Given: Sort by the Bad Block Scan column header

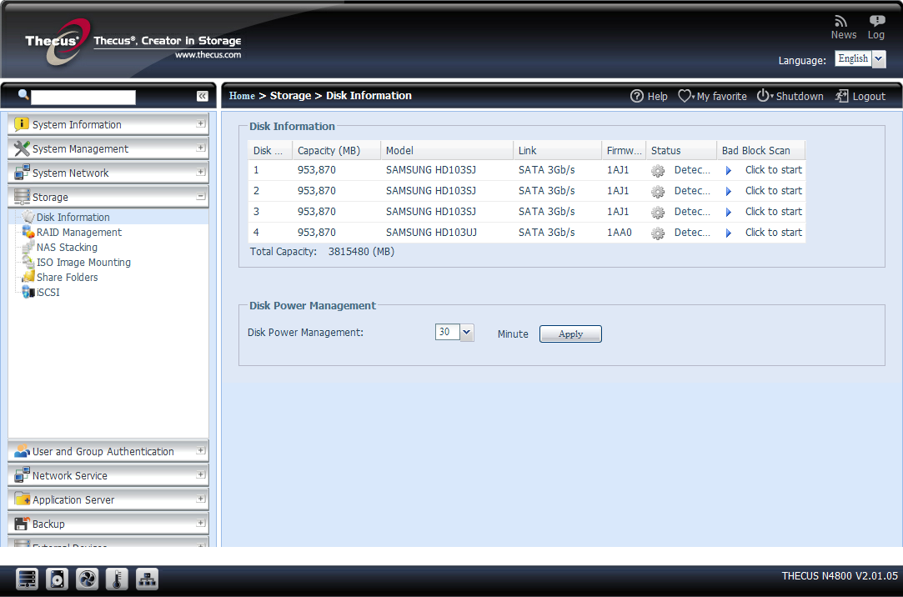Looking at the screenshot, I should 760,150.
